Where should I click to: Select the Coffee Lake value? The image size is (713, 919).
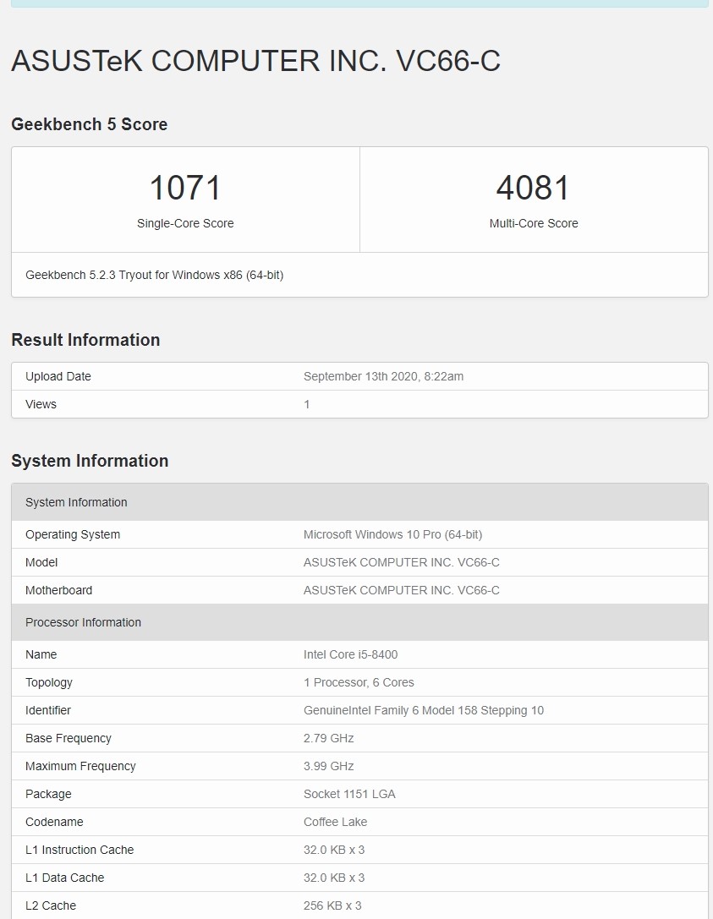336,822
